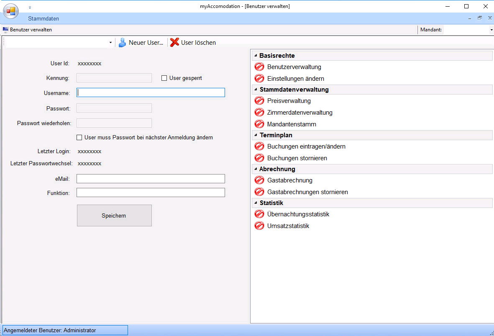The image size is (494, 336).
Task: Select the Einstellungen ändern permission text
Action: 295,79
